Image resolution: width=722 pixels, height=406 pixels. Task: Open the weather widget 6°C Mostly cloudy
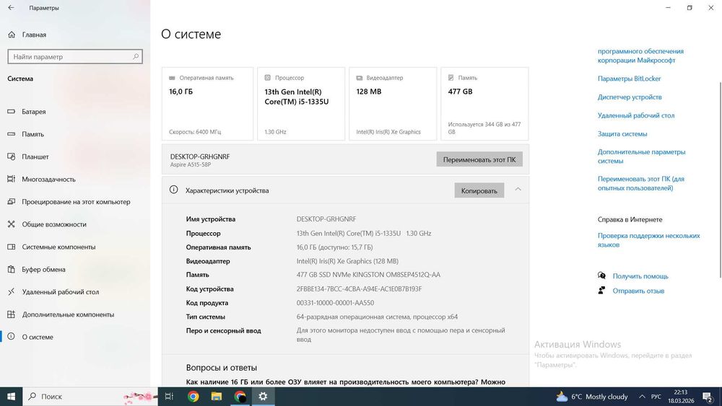click(592, 397)
